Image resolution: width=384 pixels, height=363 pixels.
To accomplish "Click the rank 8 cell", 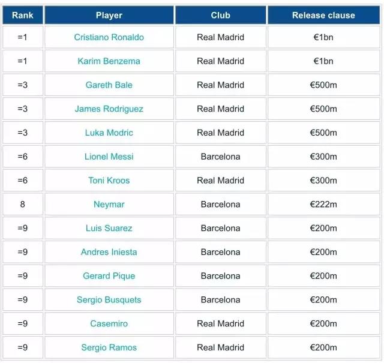I will [22, 205].
